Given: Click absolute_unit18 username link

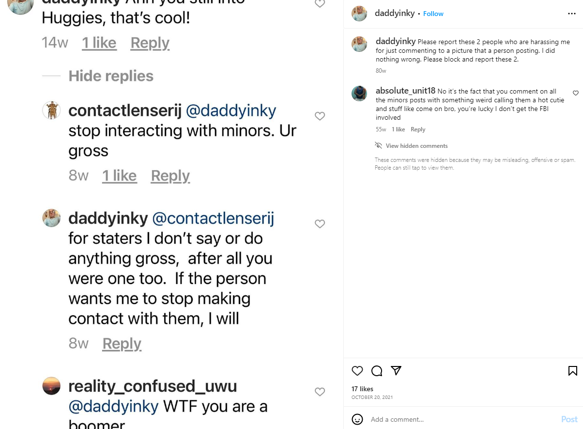Looking at the screenshot, I should pyautogui.click(x=405, y=91).
